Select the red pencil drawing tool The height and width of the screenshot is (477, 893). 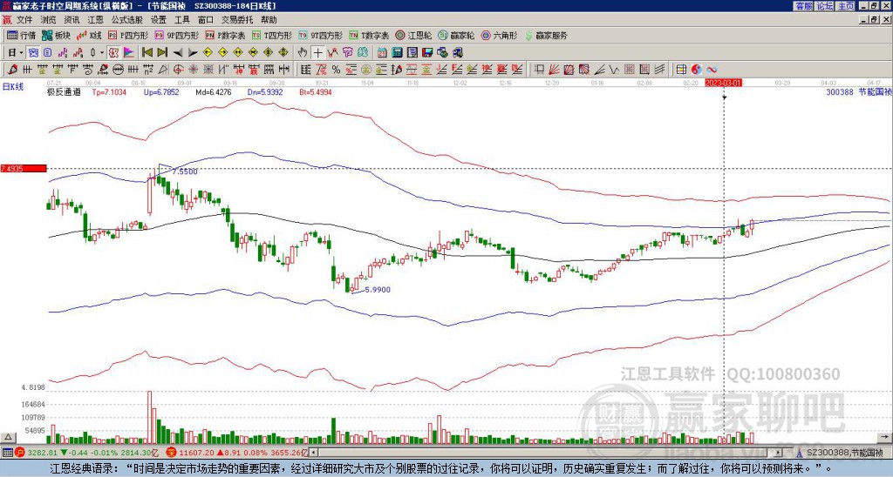12,70
